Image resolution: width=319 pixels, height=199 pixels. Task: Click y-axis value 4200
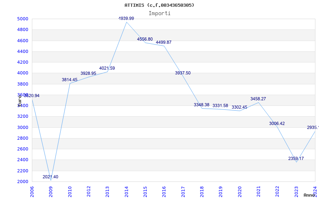click(x=23, y=62)
